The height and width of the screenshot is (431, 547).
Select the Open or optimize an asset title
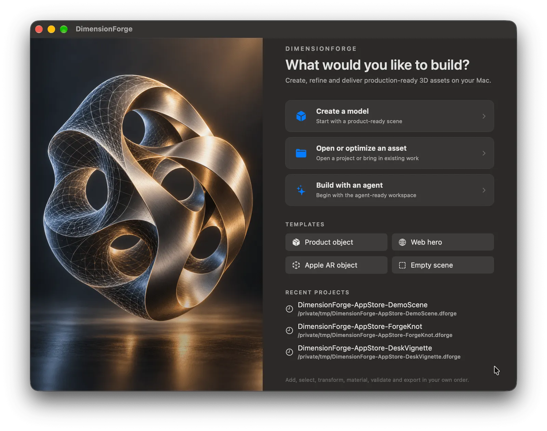point(361,148)
